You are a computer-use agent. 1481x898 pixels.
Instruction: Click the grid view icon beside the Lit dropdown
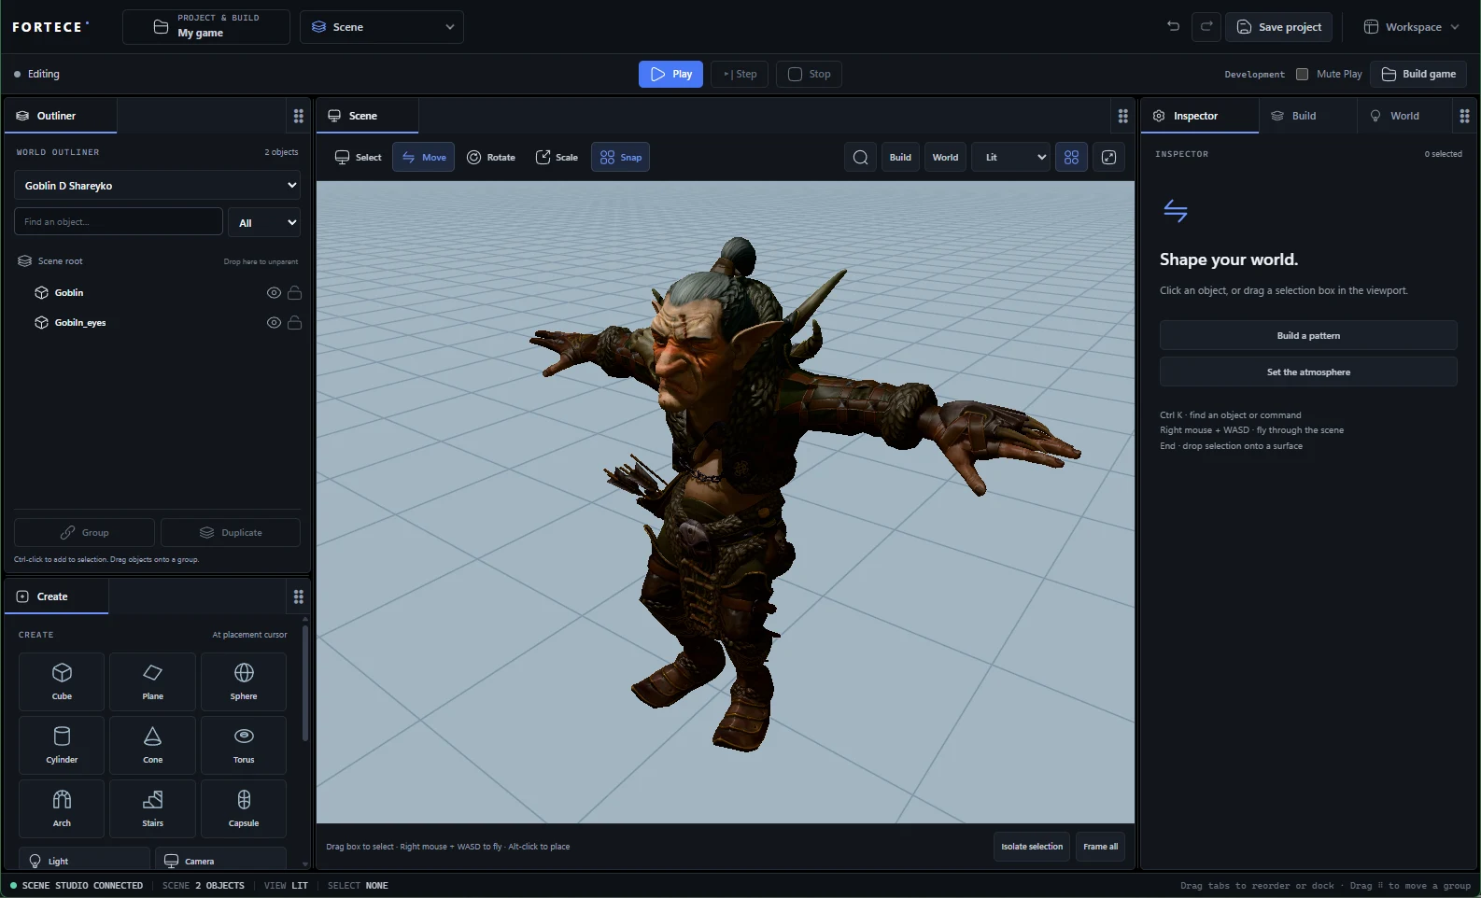[x=1071, y=157]
